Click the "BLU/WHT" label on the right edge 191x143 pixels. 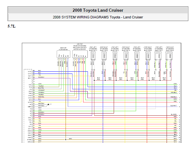pyautogui.click(x=174, y=106)
